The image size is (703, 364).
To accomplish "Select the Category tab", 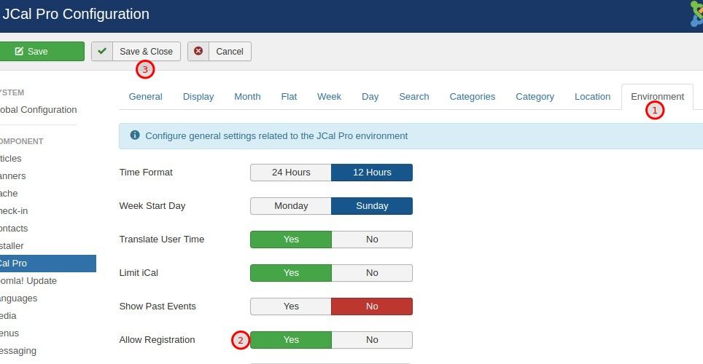I will click(x=535, y=97).
